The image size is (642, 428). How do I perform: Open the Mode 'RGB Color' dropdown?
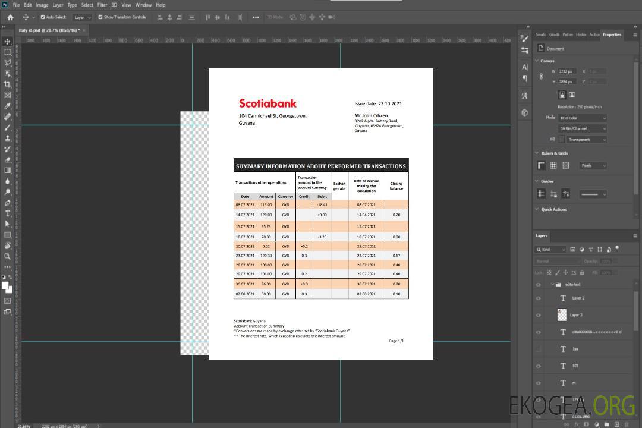point(582,118)
